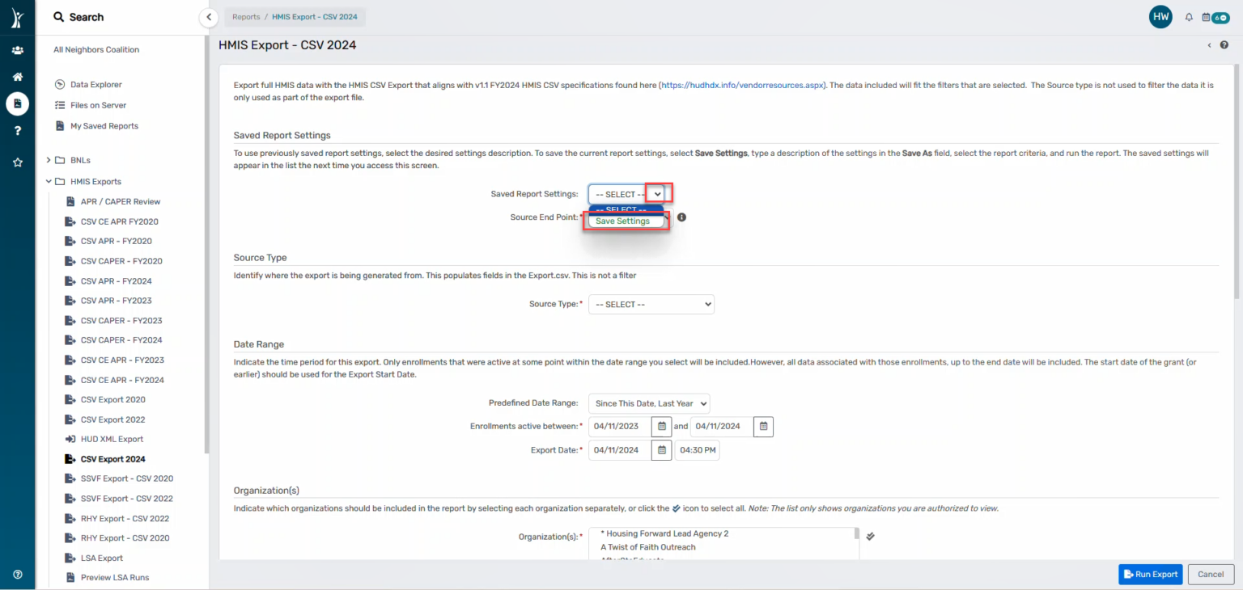Click the page help icon near HMIS Export title
Viewport: 1243px width, 590px height.
(1224, 44)
